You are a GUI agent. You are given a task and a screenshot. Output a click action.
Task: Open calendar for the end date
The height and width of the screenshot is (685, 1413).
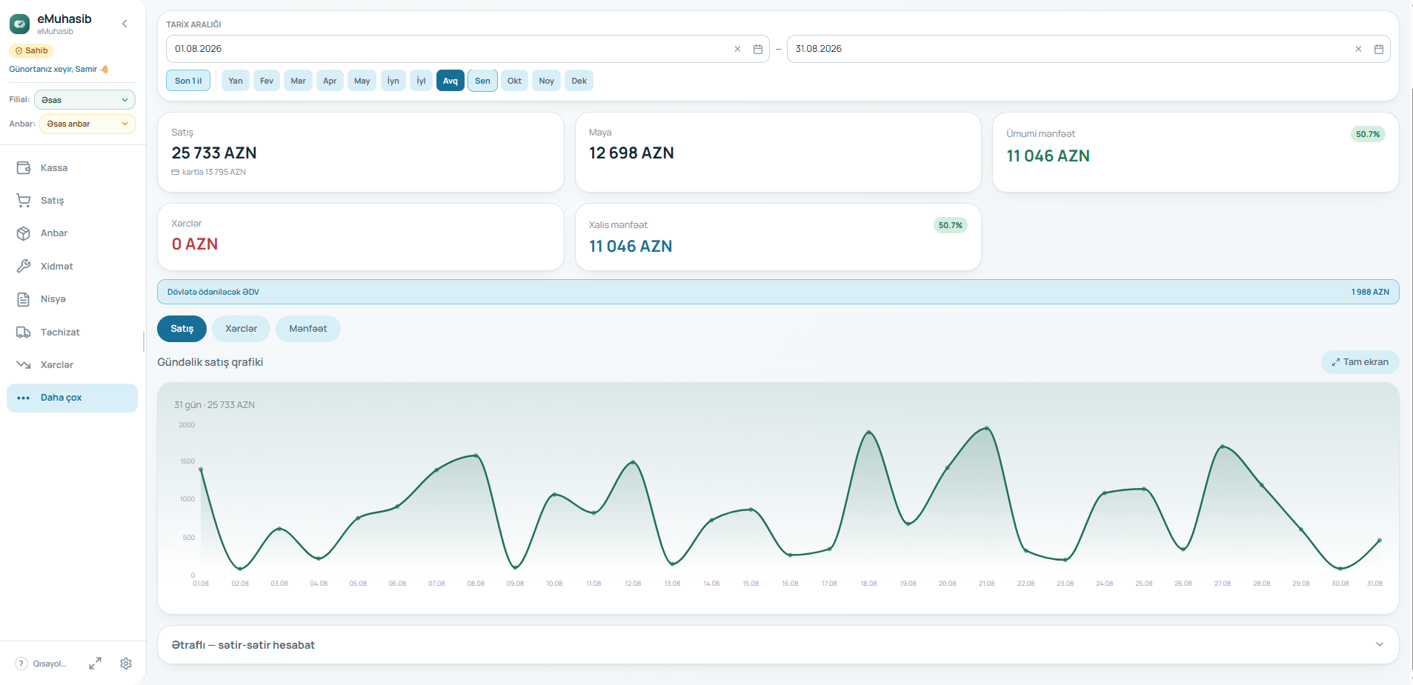tap(1379, 49)
